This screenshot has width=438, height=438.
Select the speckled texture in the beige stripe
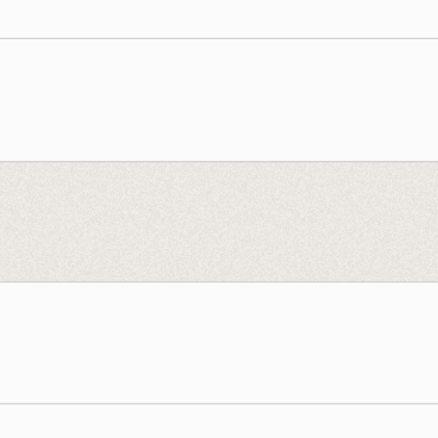tap(219, 221)
